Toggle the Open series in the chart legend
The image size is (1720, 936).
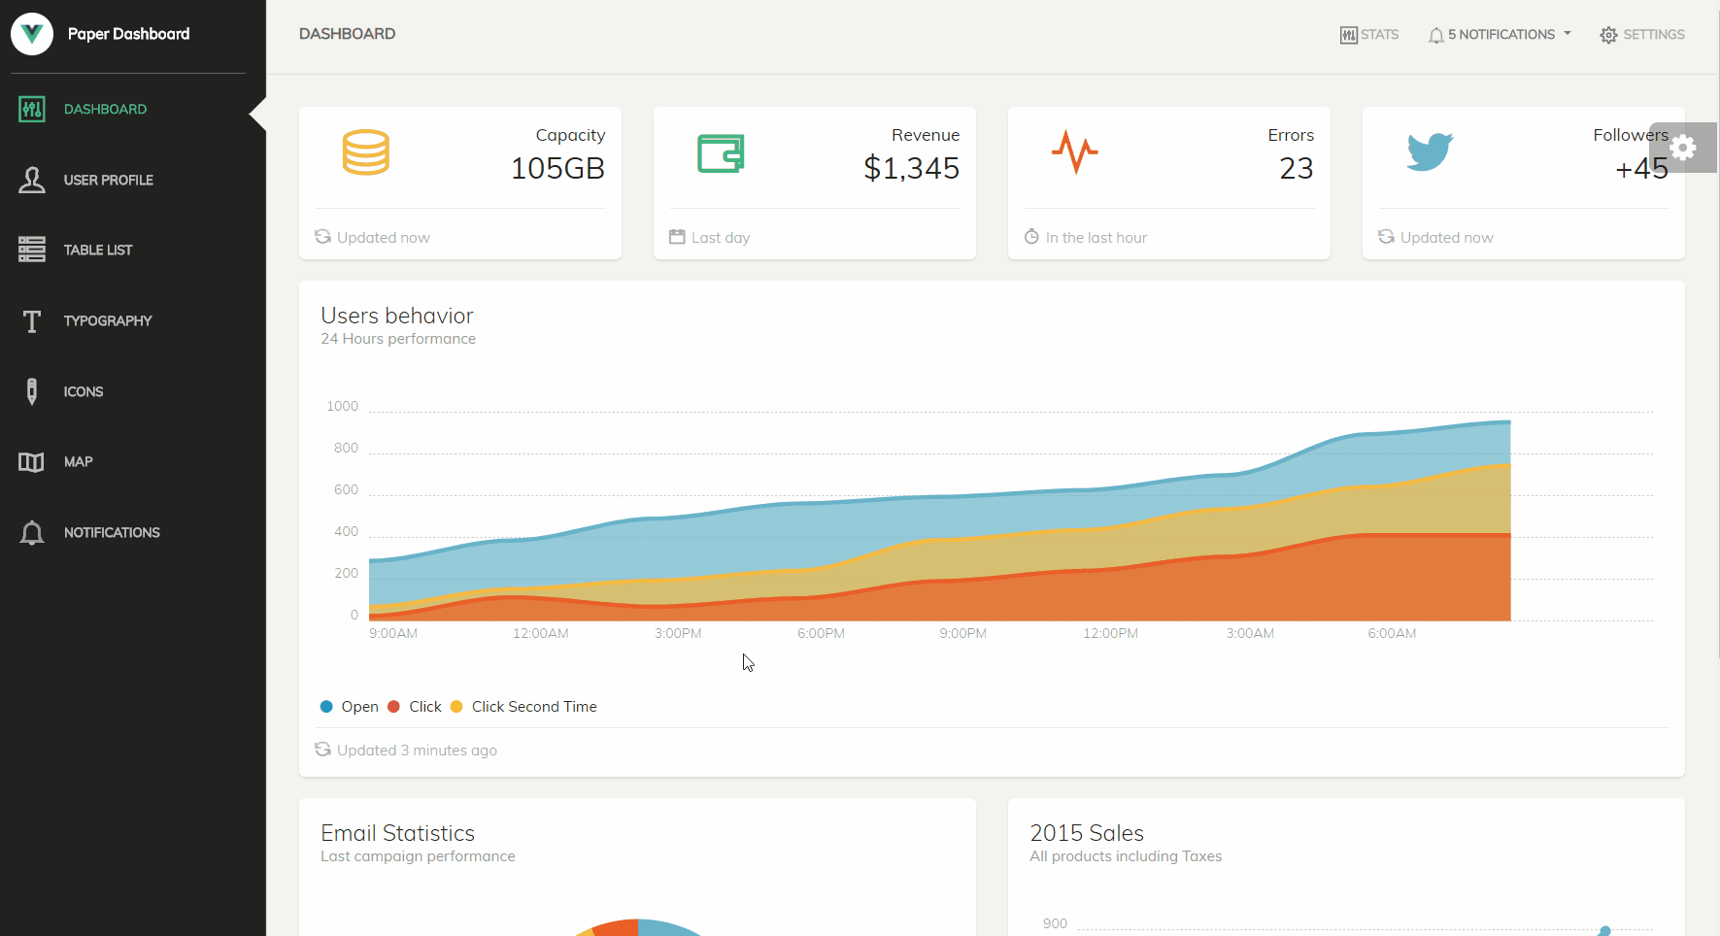point(349,706)
